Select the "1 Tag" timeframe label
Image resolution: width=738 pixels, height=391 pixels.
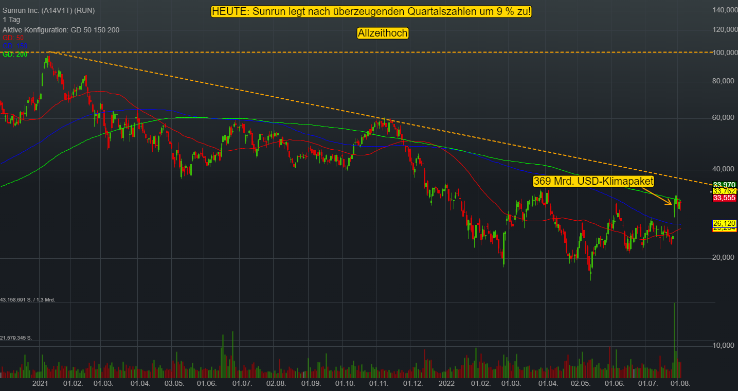tap(11, 20)
